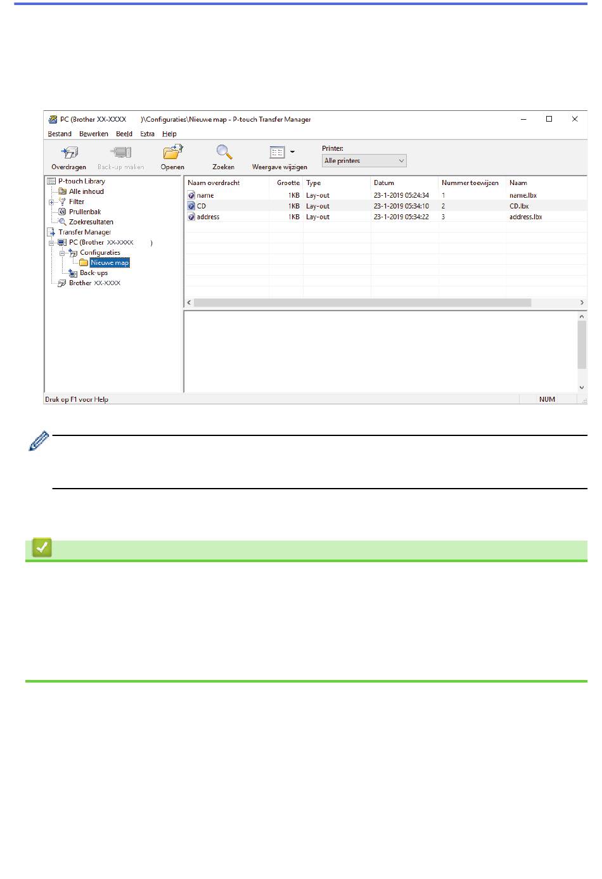Select Alle inhoud in the tree
The image size is (602, 879).
[x=86, y=191]
